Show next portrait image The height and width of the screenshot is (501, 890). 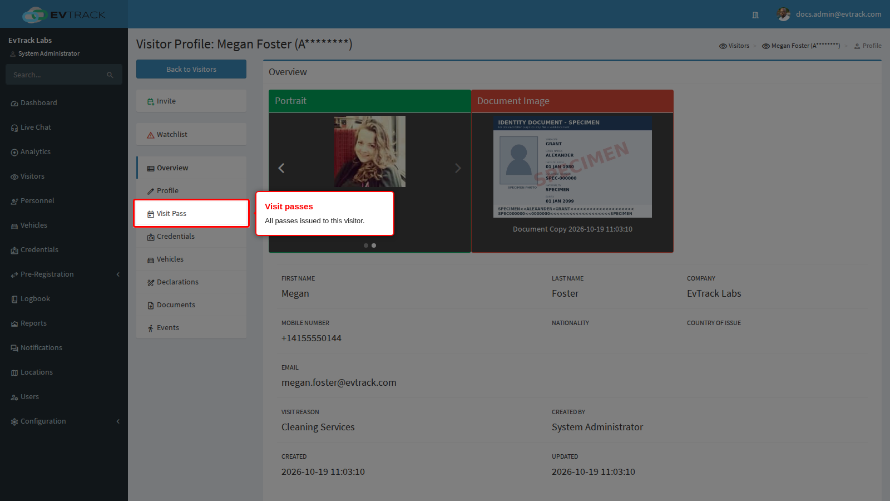pos(458,168)
